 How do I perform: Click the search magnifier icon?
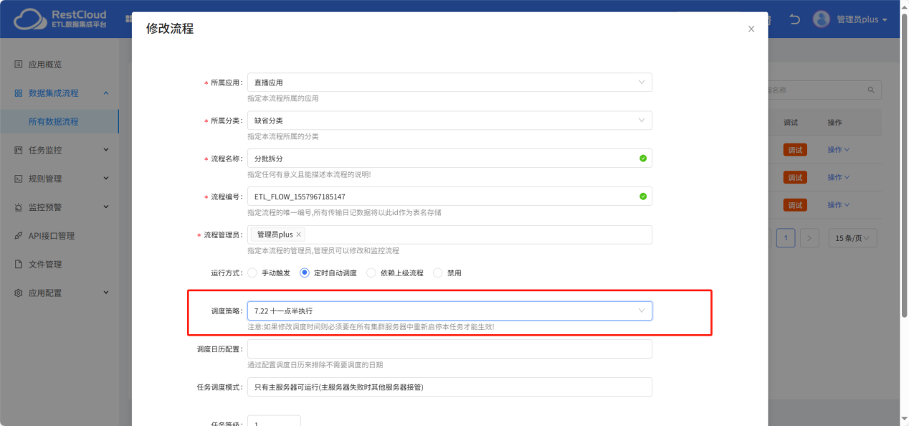pyautogui.click(x=871, y=90)
